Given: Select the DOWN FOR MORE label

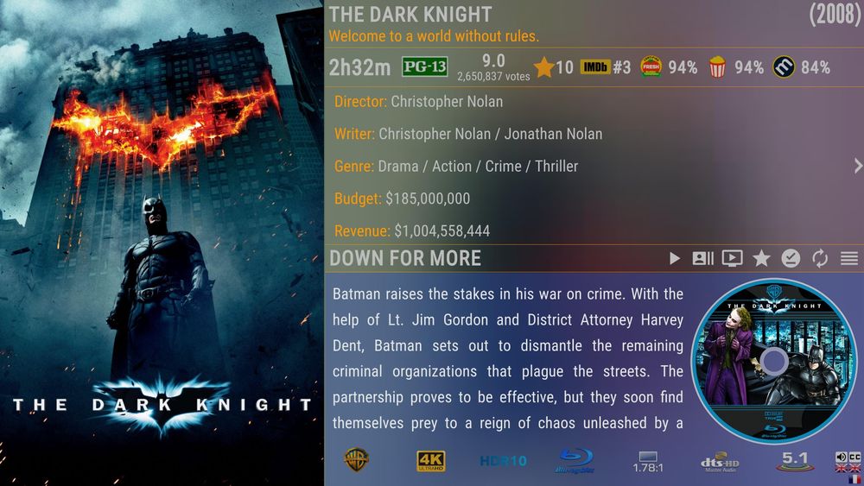Looking at the screenshot, I should click(x=405, y=258).
